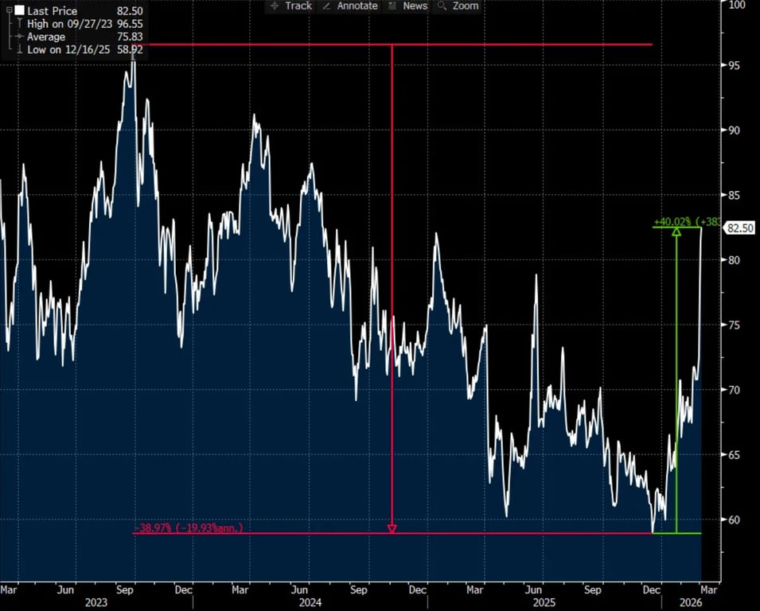Click the red down-arrow annotation marker
The image size is (760, 611).
(392, 527)
